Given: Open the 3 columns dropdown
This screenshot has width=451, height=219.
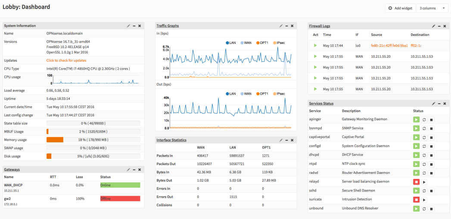Looking at the screenshot, I should click(x=432, y=8).
